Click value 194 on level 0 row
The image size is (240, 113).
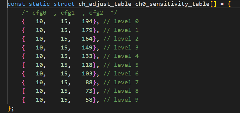click(x=87, y=21)
